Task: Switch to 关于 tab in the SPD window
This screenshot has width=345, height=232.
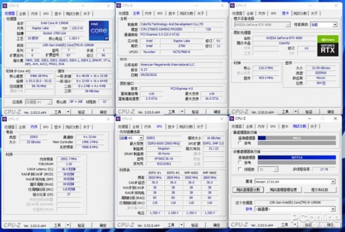Action: point(200,127)
